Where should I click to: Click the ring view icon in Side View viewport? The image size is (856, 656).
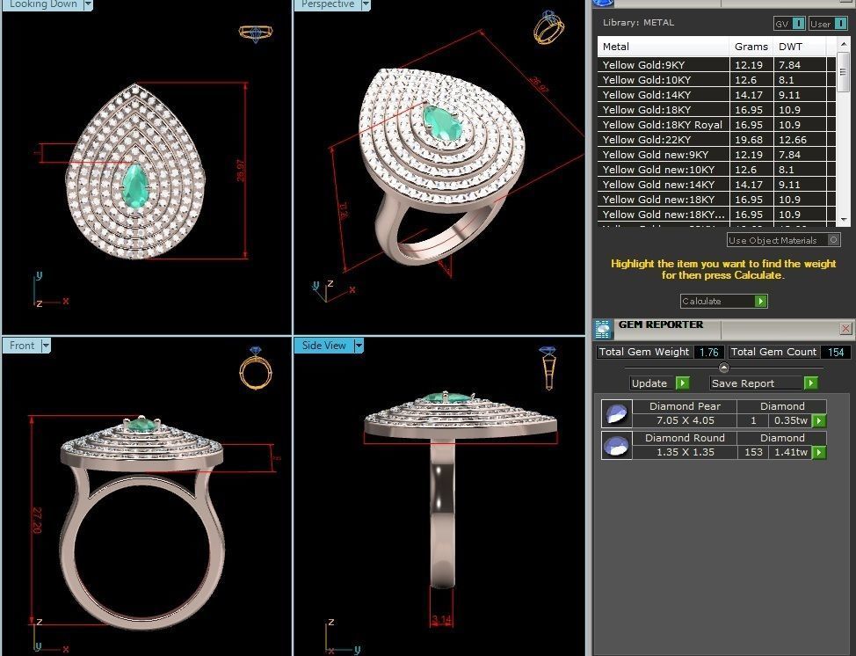click(x=548, y=368)
